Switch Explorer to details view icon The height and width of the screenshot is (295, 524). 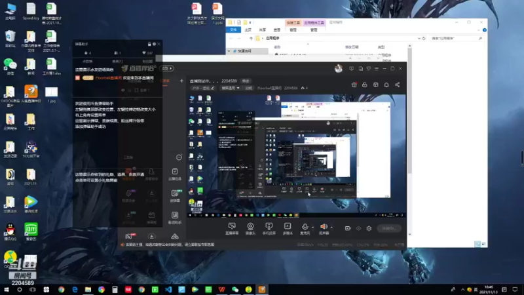click(477, 244)
